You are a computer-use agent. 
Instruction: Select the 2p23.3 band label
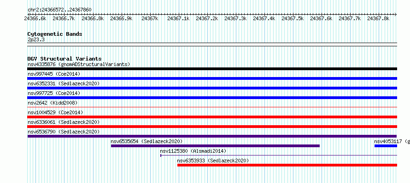(x=36, y=39)
